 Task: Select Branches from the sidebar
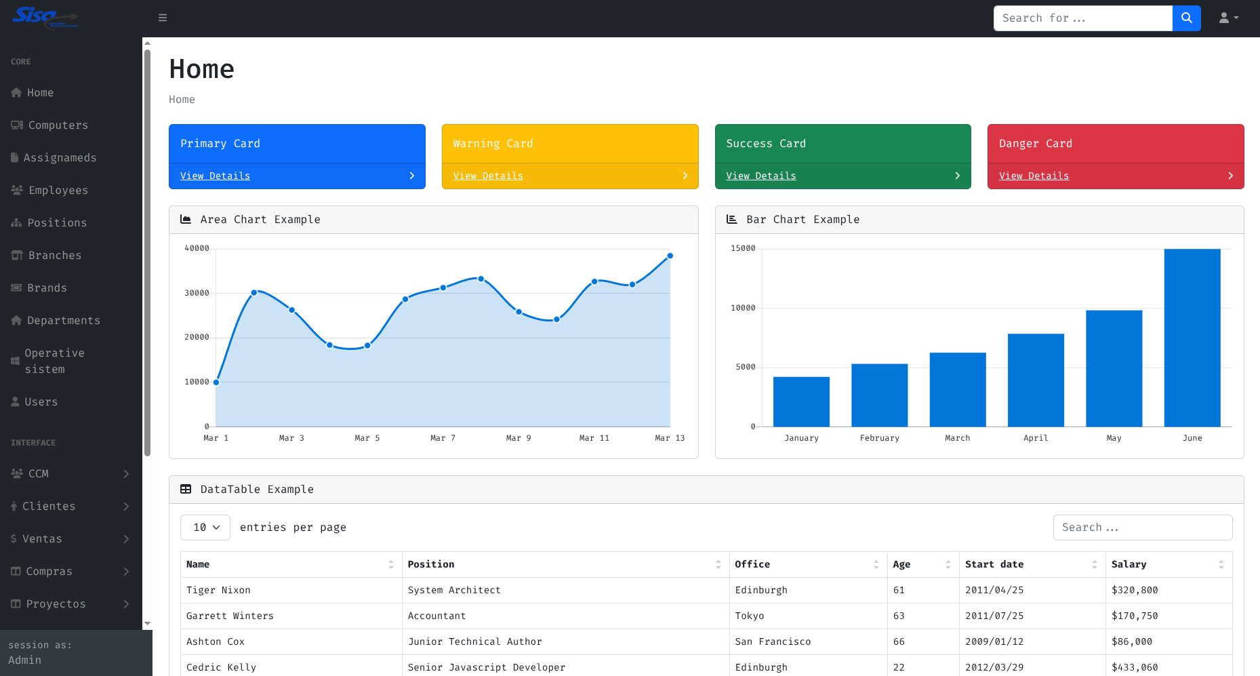tap(71, 256)
